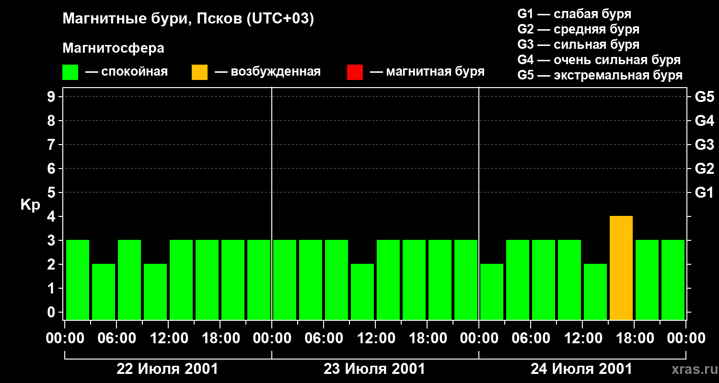Click the date label '22 Июля 2001'
719x383 pixels.
(168, 369)
